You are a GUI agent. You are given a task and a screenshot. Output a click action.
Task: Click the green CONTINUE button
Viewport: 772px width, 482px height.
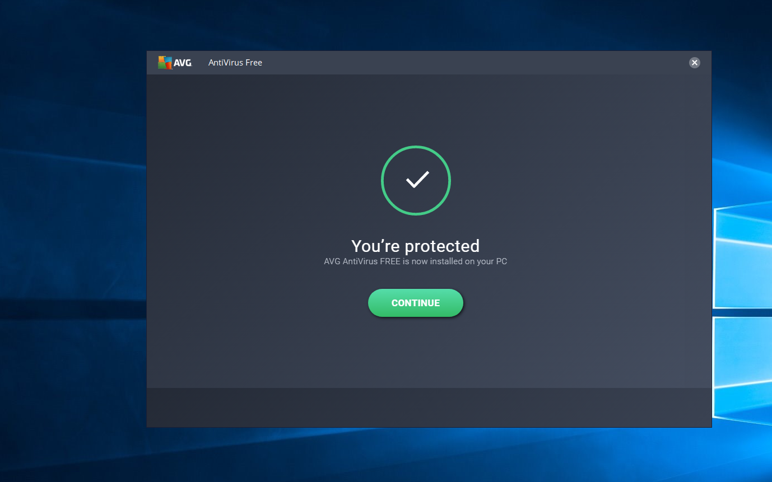(x=415, y=303)
